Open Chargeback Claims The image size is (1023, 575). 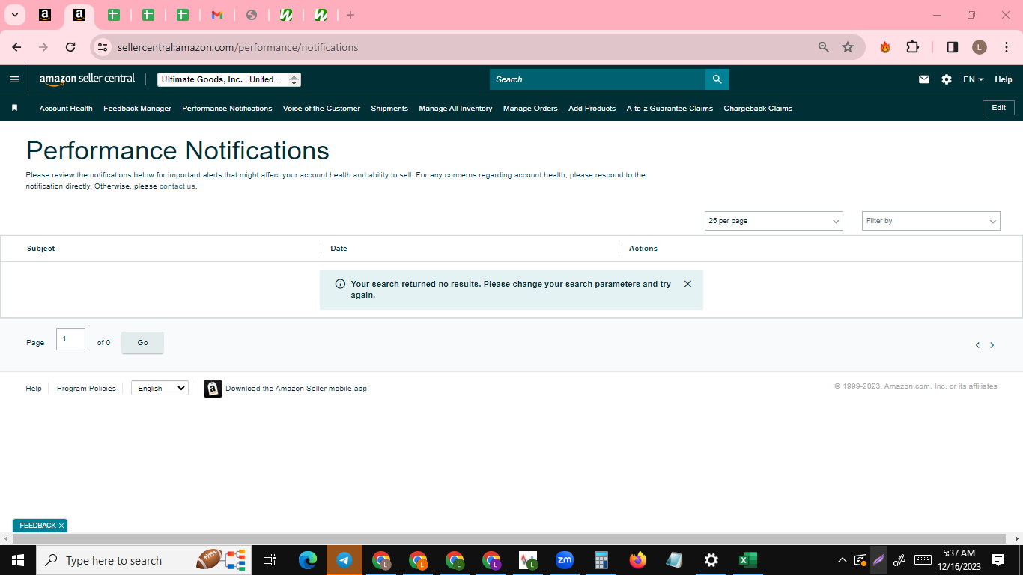[x=758, y=108]
